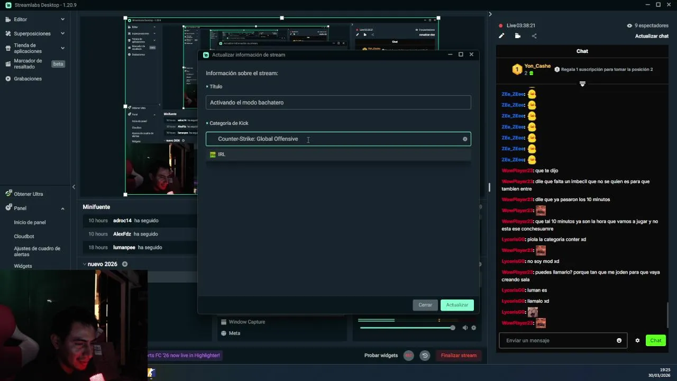This screenshot has height=381, width=677.
Task: Click the chat panel scrollbar
Action: 667,315
